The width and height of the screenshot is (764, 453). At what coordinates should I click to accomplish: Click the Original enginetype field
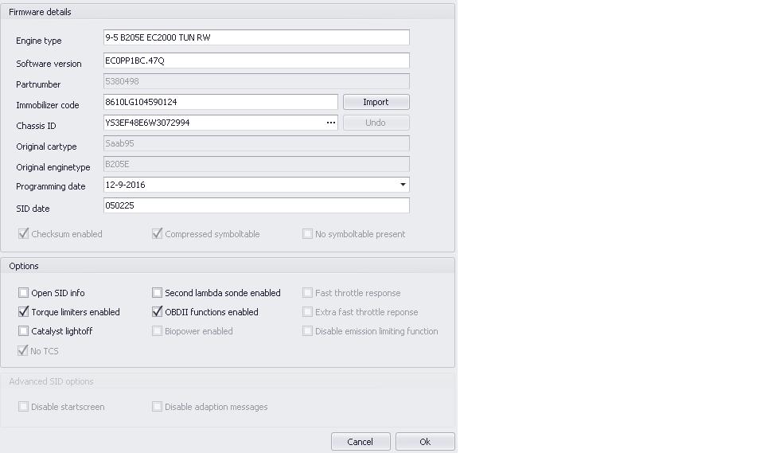(x=255, y=164)
